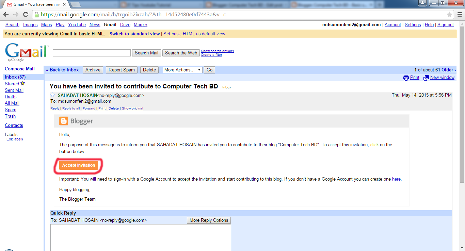The image size is (465, 251).
Task: Bookmark page with star icon in address bar
Action: (449, 15)
